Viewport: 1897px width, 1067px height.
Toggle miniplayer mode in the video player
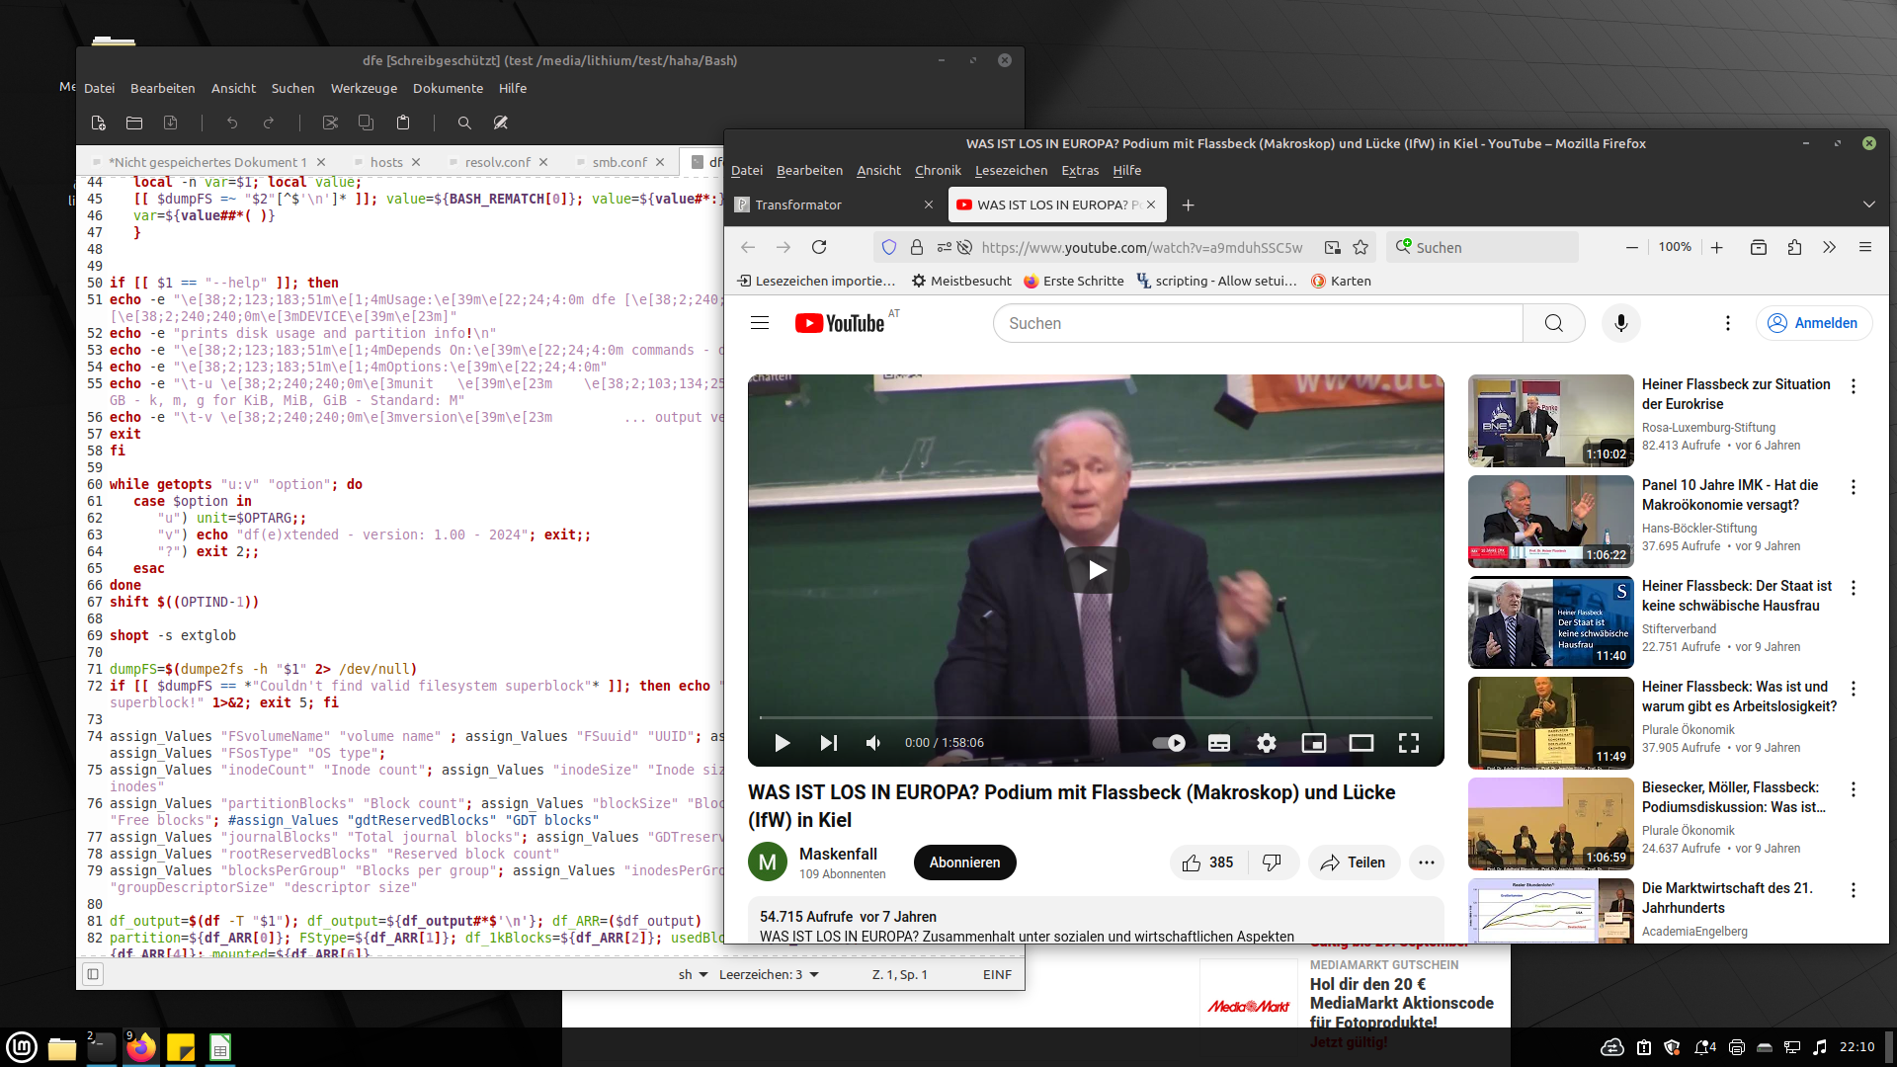click(x=1314, y=743)
